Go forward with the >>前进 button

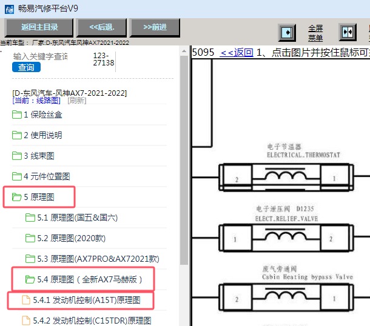pos(155,27)
